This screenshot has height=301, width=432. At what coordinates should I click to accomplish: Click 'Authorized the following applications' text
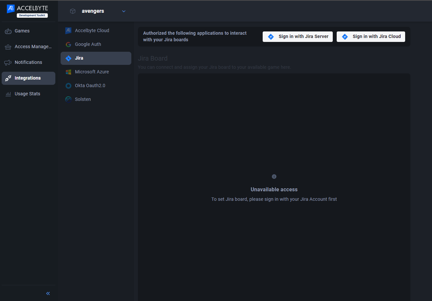pyautogui.click(x=195, y=36)
